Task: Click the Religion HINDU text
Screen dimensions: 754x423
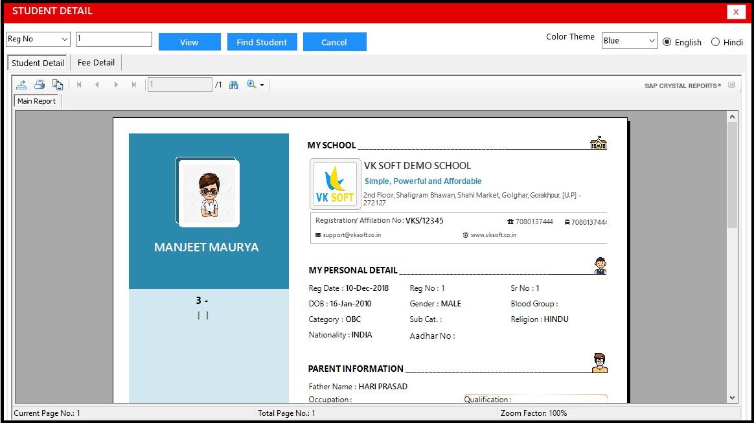Action: point(540,319)
